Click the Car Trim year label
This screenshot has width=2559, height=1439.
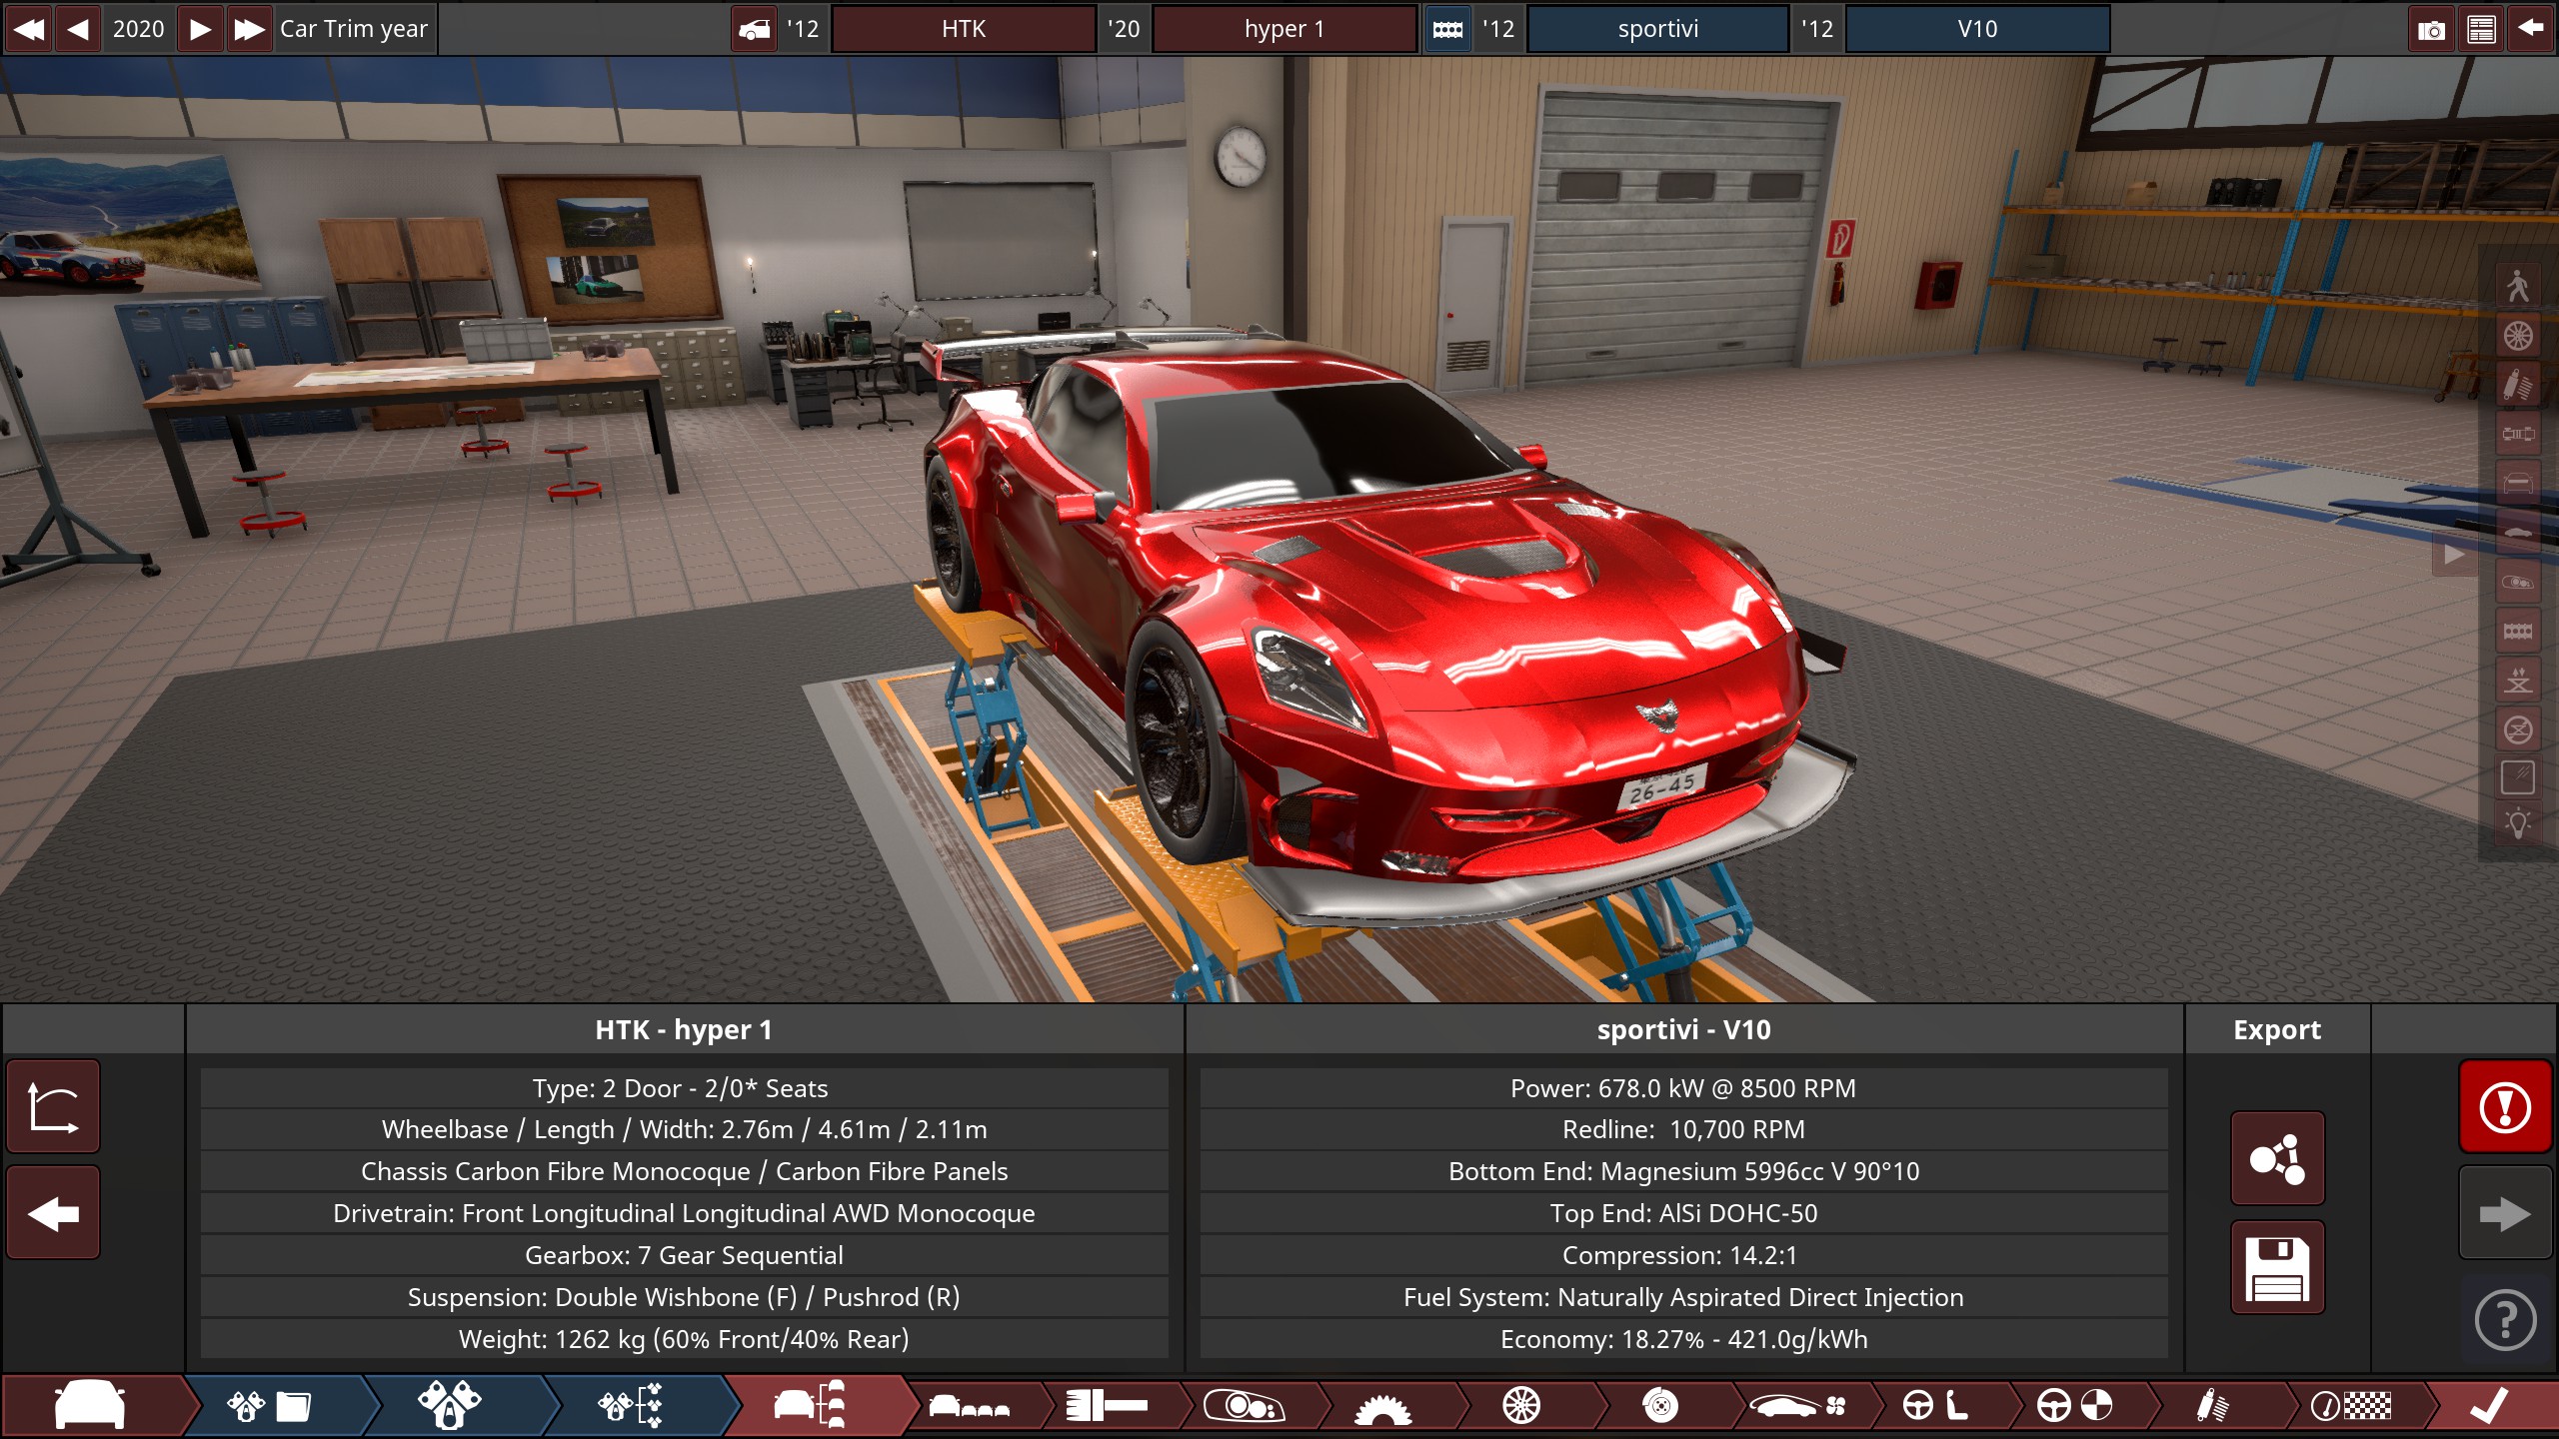point(354,29)
